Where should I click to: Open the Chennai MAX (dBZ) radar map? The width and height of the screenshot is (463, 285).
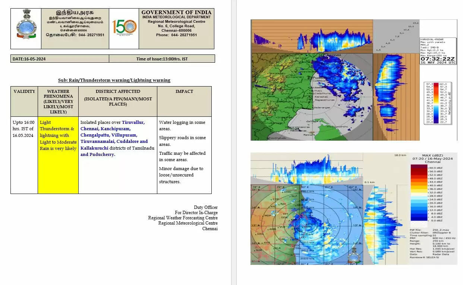[x=306, y=224]
